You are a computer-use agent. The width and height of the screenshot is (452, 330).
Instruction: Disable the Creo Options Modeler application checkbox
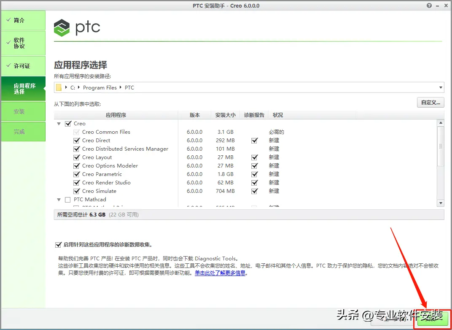pyautogui.click(x=76, y=166)
